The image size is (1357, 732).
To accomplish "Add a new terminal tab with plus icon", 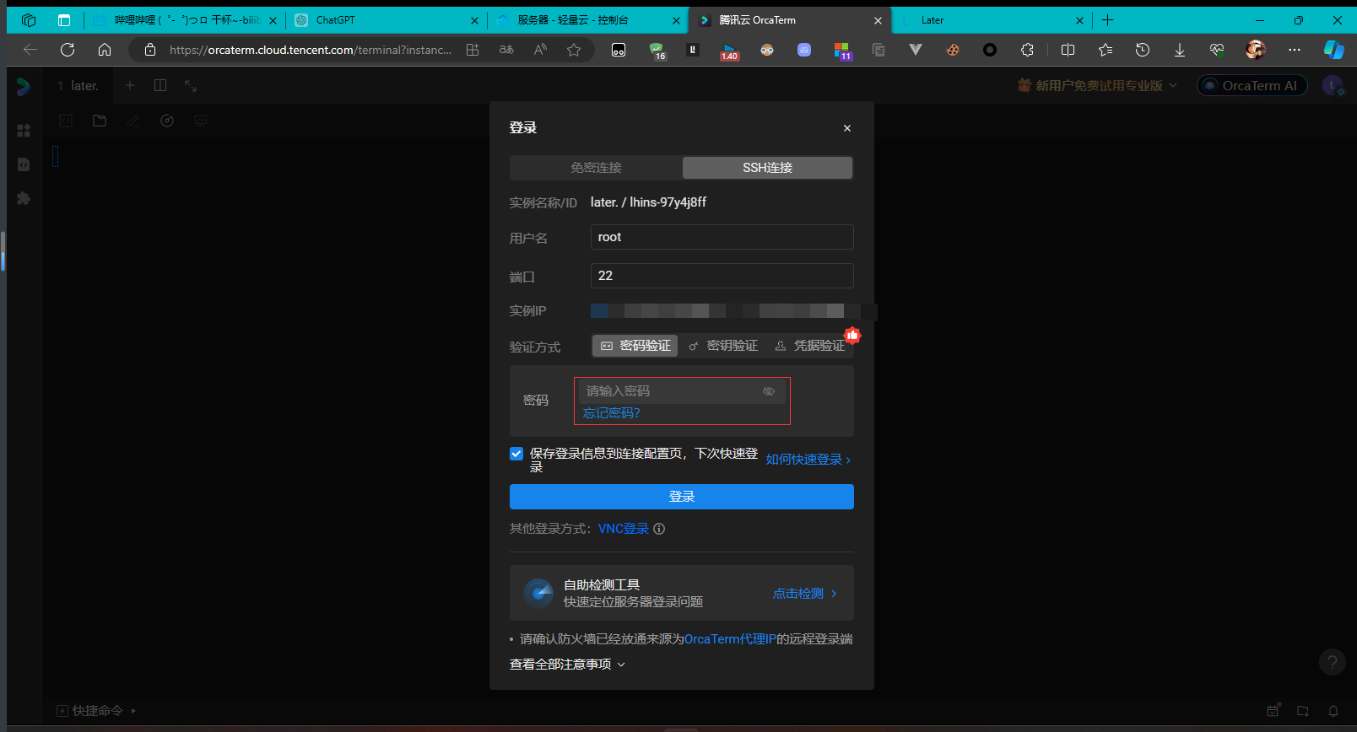I will pos(130,85).
